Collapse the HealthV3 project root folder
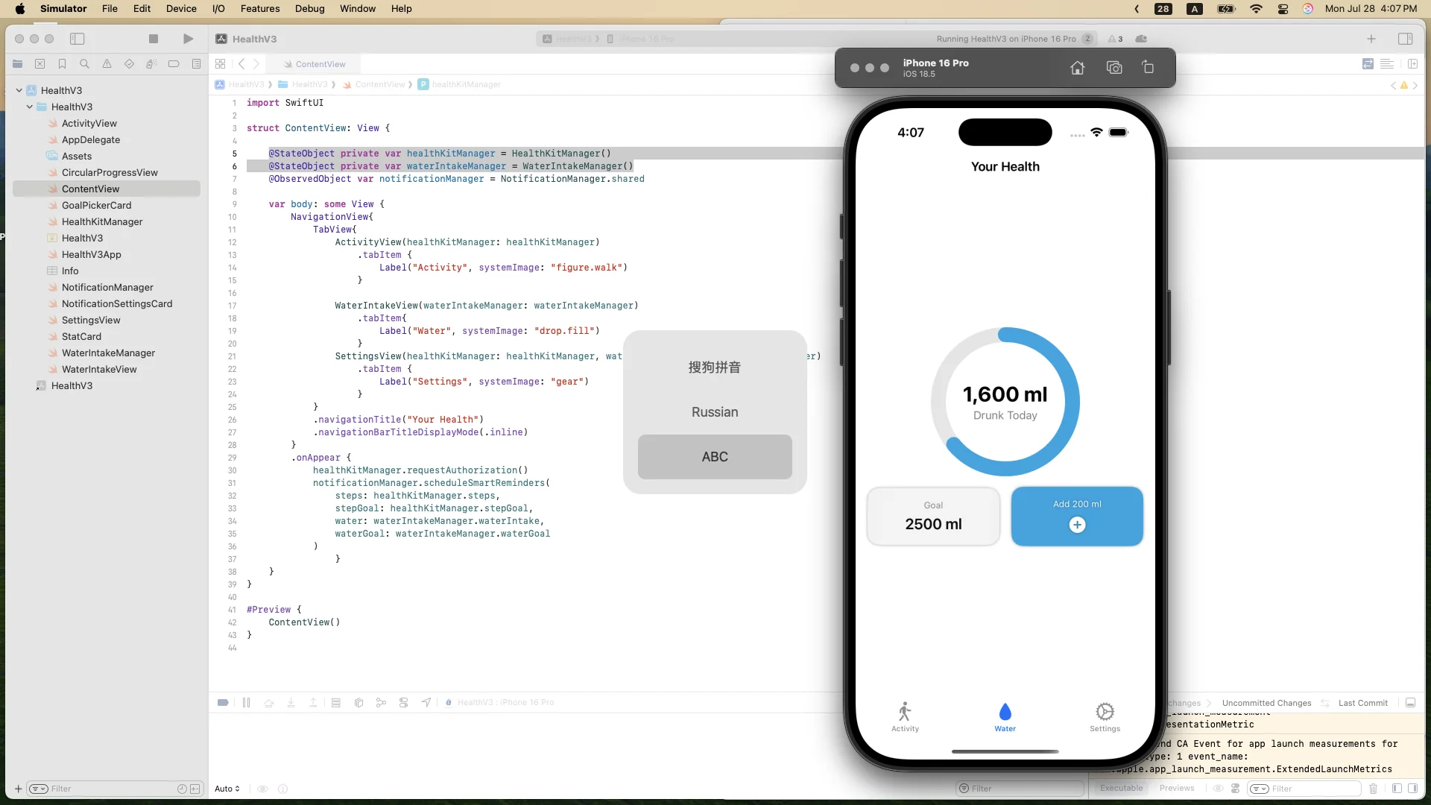Viewport: 1431px width, 805px height. tap(19, 90)
